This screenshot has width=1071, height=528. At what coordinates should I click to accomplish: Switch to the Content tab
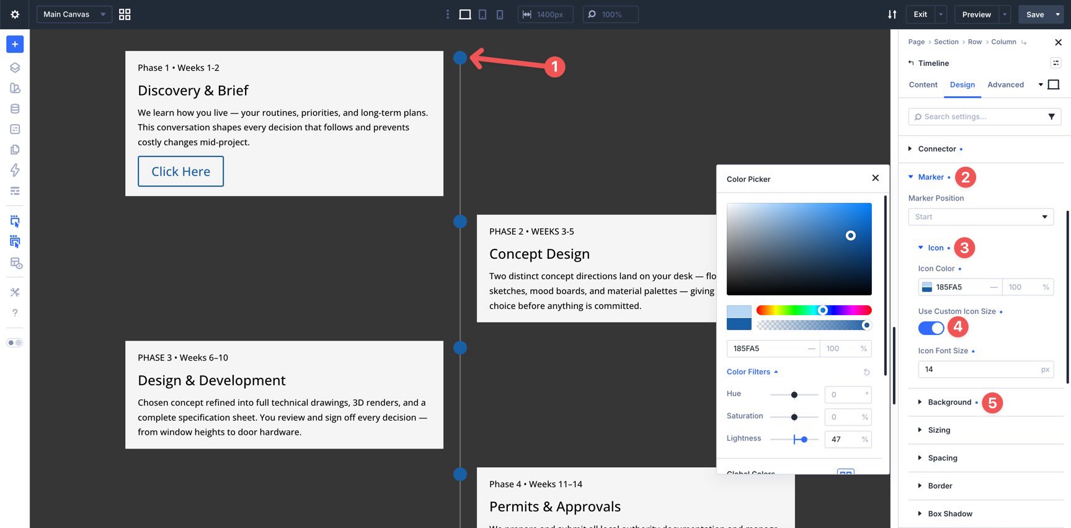pyautogui.click(x=923, y=84)
